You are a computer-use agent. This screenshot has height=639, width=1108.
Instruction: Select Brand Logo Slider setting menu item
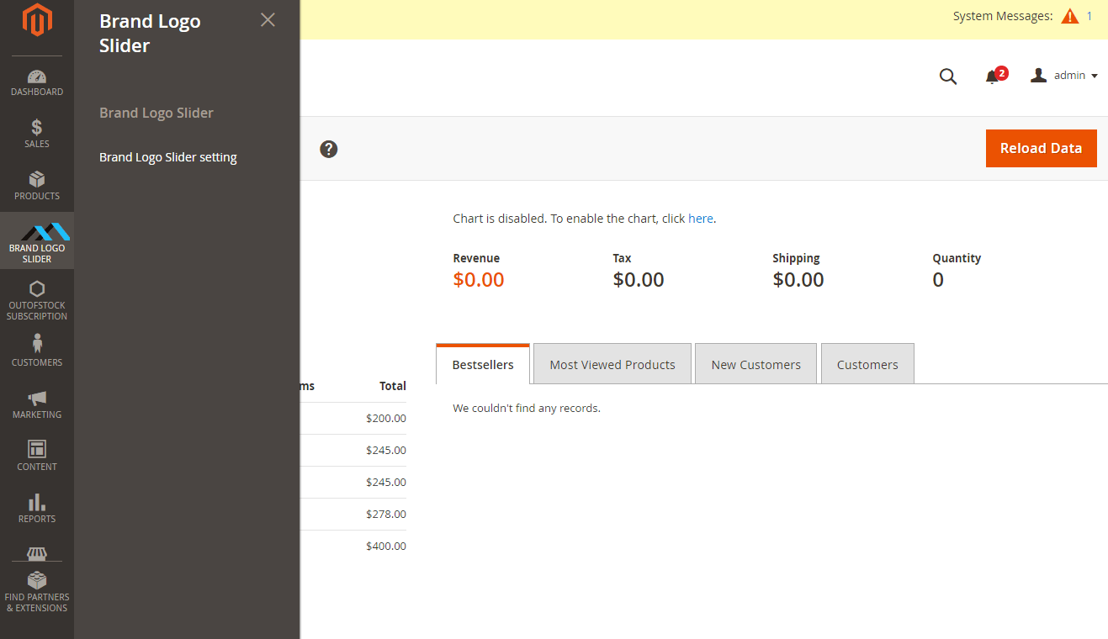click(168, 157)
